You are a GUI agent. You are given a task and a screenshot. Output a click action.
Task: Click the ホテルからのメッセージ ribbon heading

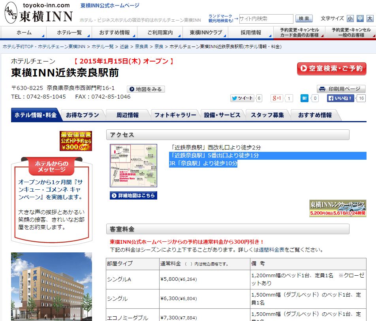click(x=52, y=166)
